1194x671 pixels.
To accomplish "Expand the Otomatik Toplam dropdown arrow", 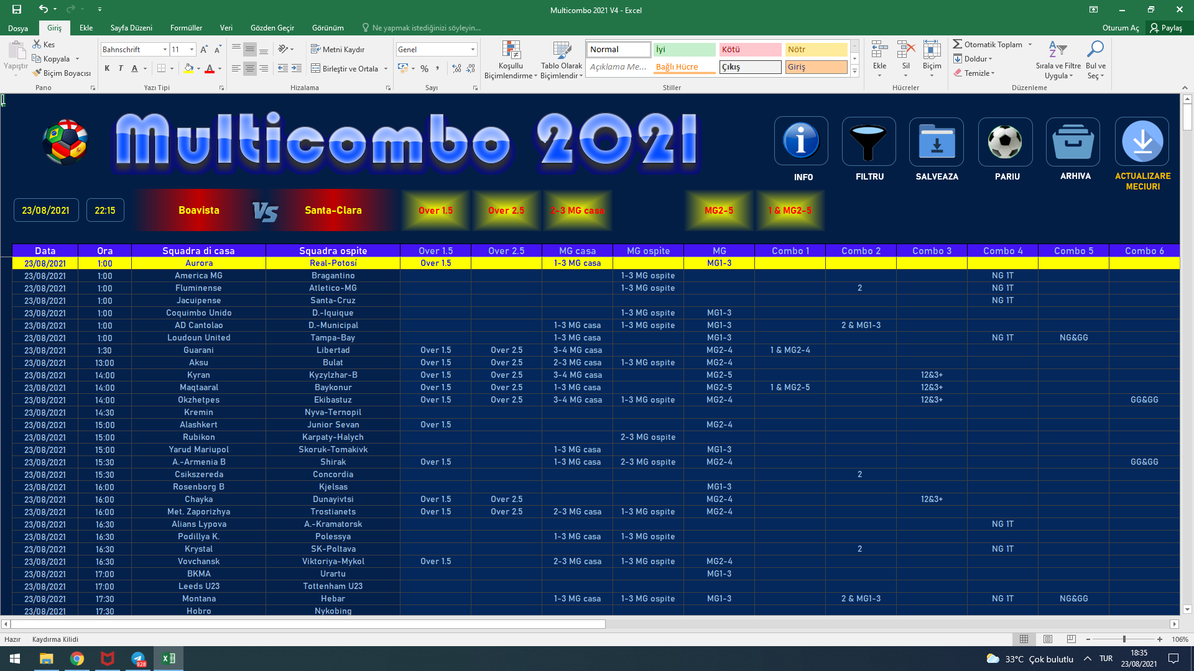I will (1030, 44).
